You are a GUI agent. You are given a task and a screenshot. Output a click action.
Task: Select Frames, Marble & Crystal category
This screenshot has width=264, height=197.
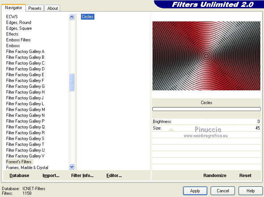[27, 168]
